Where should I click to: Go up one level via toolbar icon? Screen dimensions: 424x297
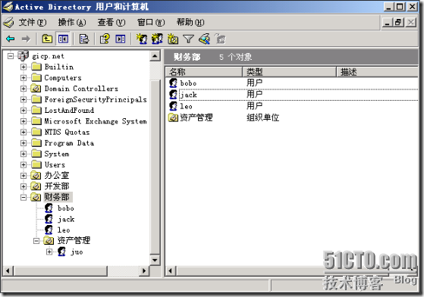(x=47, y=39)
